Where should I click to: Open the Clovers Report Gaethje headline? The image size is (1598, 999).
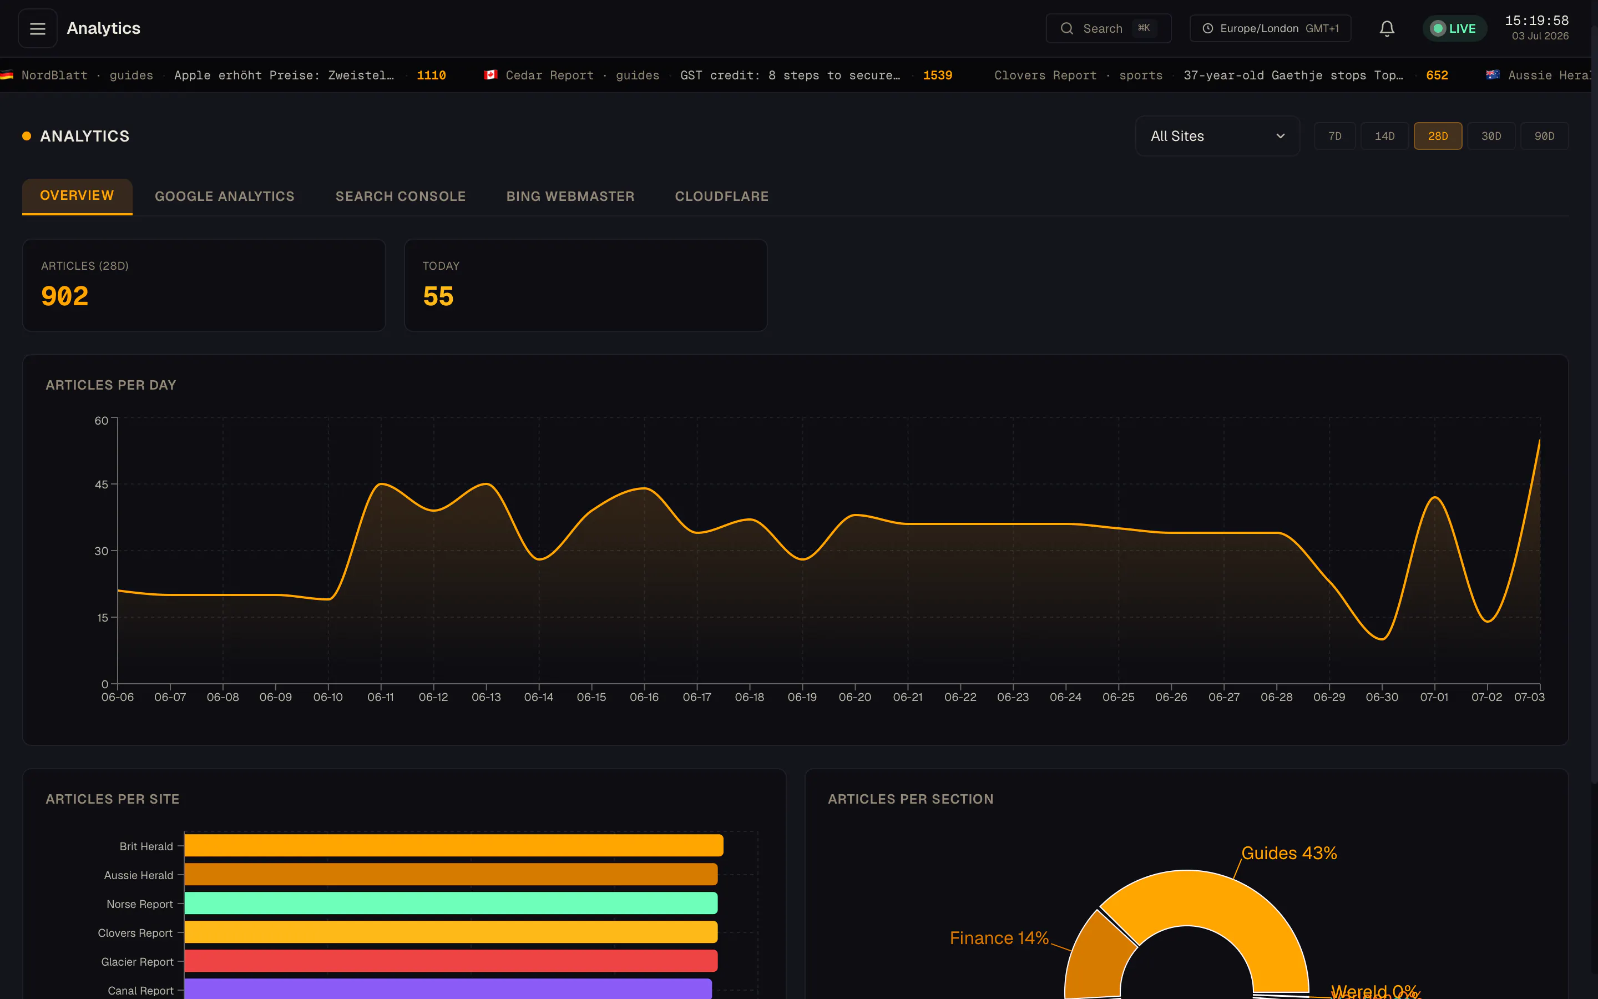(x=1293, y=75)
